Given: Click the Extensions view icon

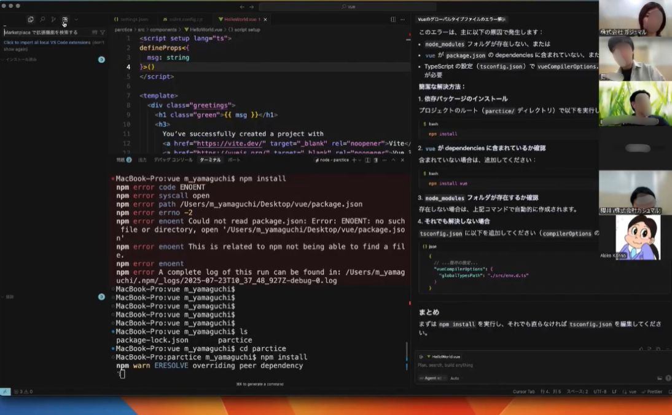Looking at the screenshot, I should [65, 20].
